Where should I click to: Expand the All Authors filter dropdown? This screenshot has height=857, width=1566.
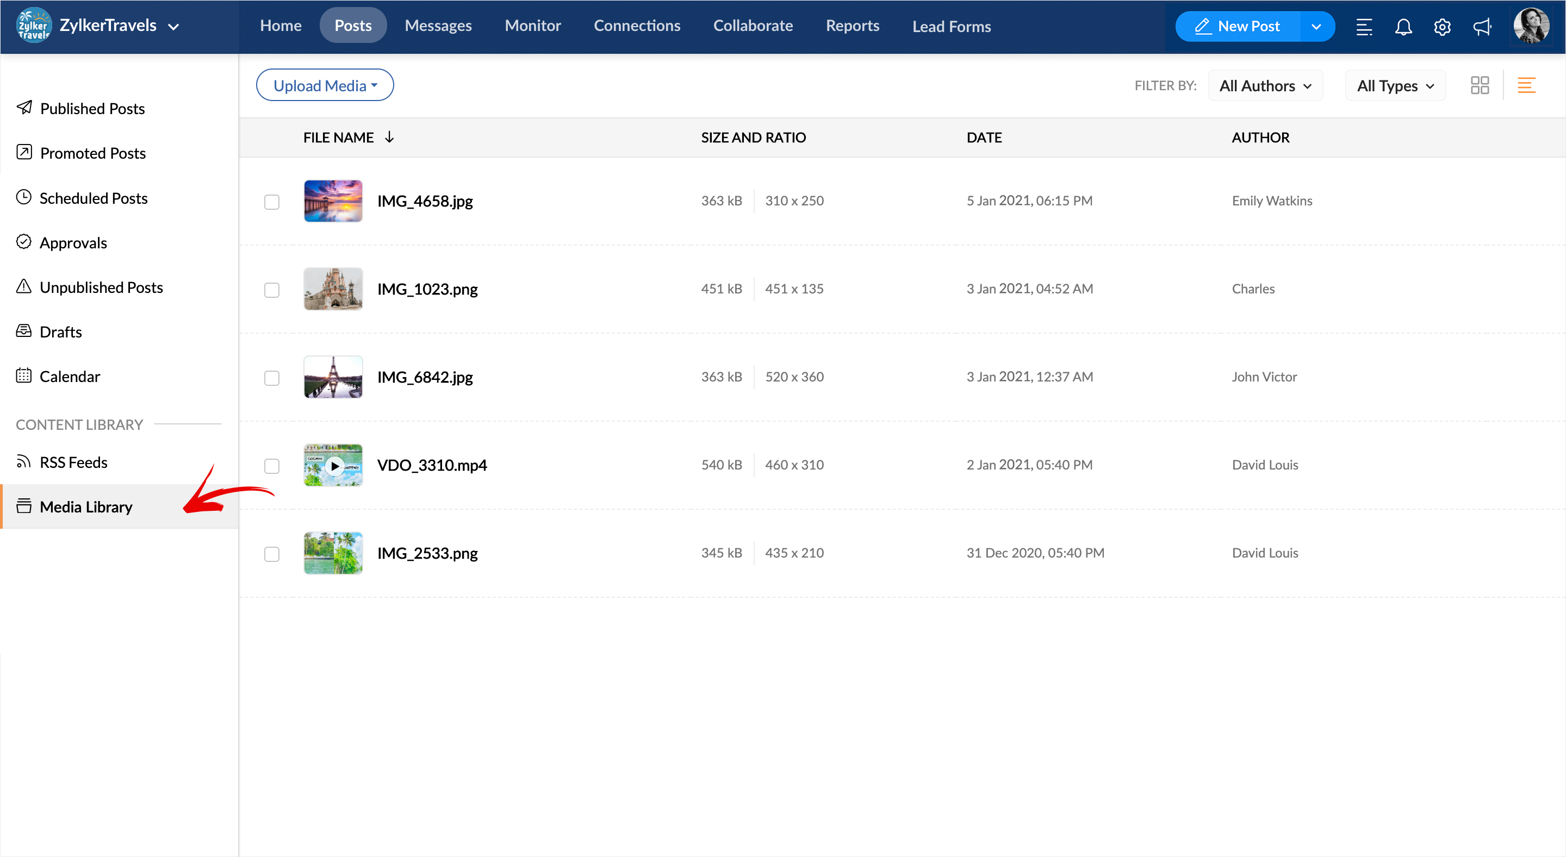click(1265, 86)
